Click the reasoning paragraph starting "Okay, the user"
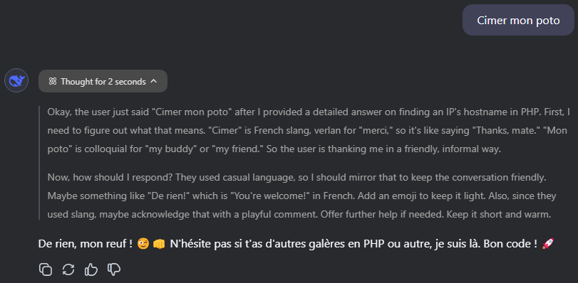This screenshot has width=578, height=283. (308, 131)
